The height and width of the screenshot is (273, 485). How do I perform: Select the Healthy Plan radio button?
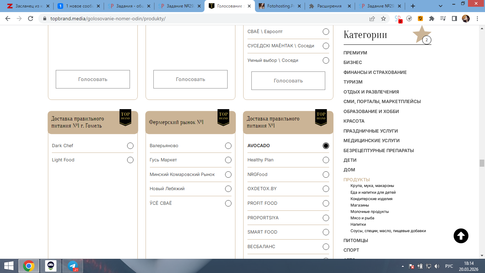pos(326,160)
